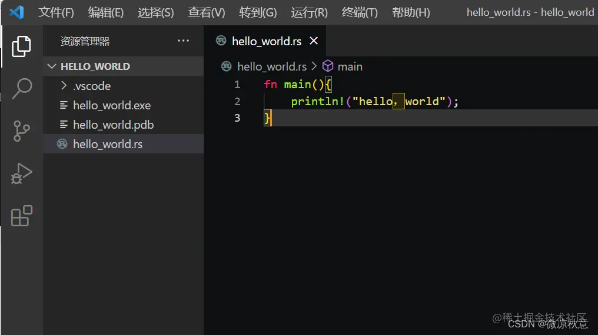
Task: Open the 文件(F) menu
Action: pos(56,12)
